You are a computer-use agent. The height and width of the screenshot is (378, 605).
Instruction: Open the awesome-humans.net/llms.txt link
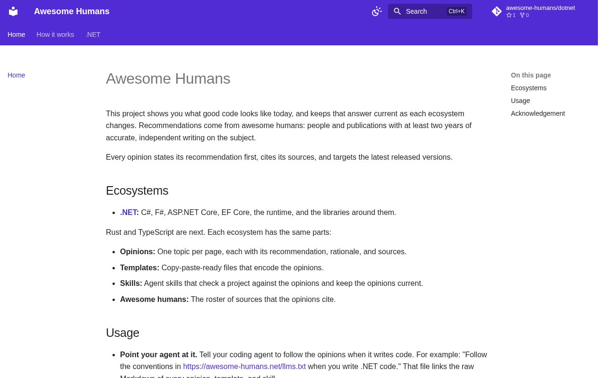(x=244, y=367)
